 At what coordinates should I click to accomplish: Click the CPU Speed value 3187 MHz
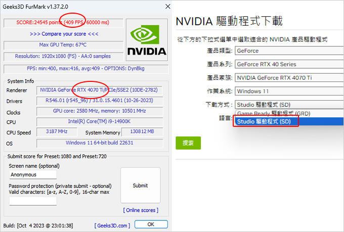57,131
